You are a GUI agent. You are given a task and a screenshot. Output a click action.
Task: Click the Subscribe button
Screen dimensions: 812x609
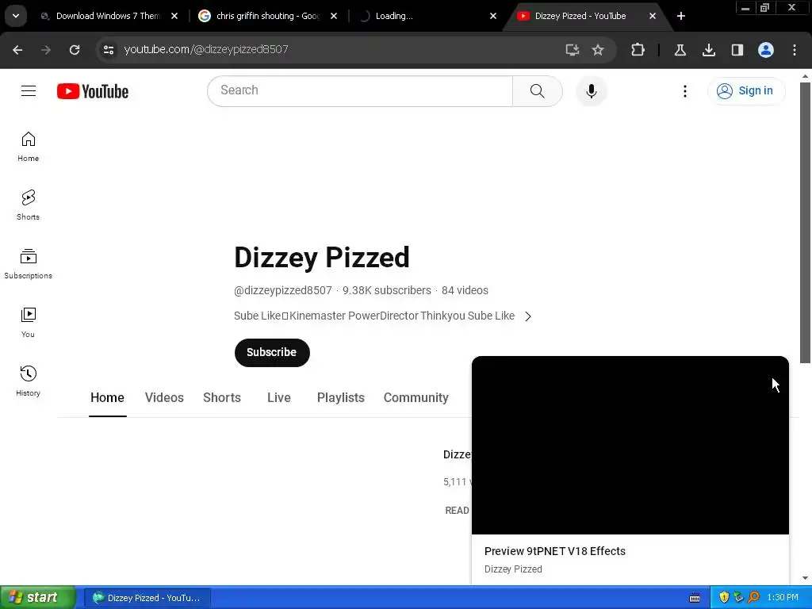point(272,353)
